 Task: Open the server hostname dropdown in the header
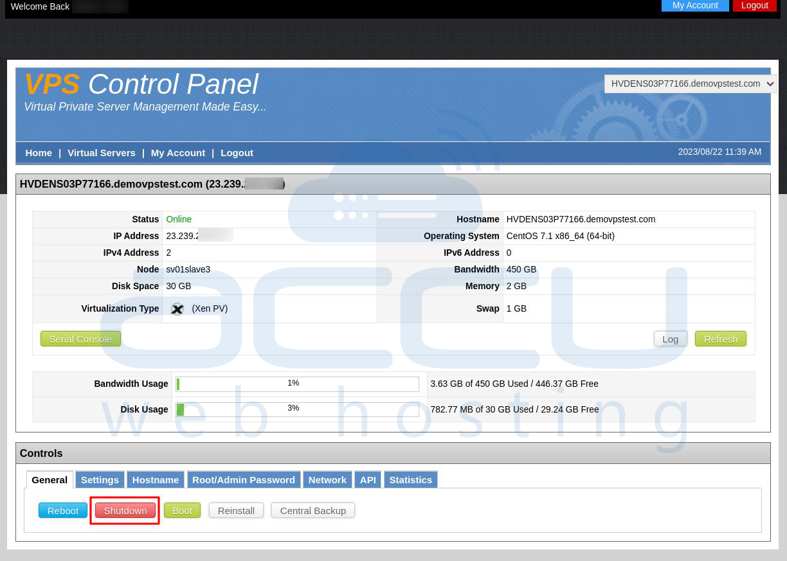click(x=691, y=84)
